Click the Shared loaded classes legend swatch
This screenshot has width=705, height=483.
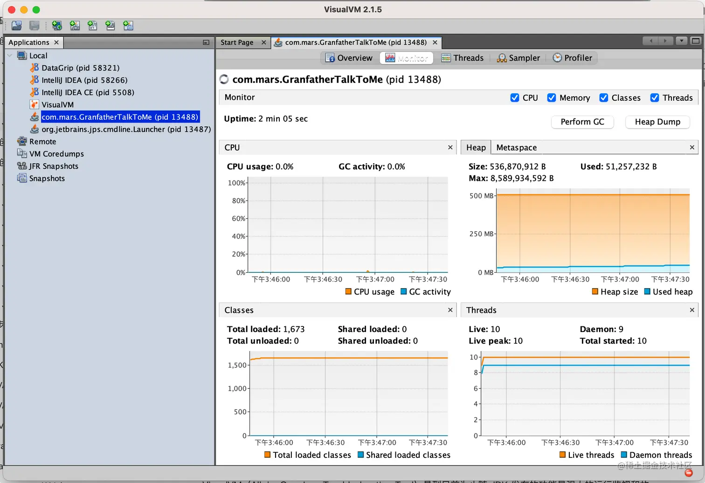360,455
